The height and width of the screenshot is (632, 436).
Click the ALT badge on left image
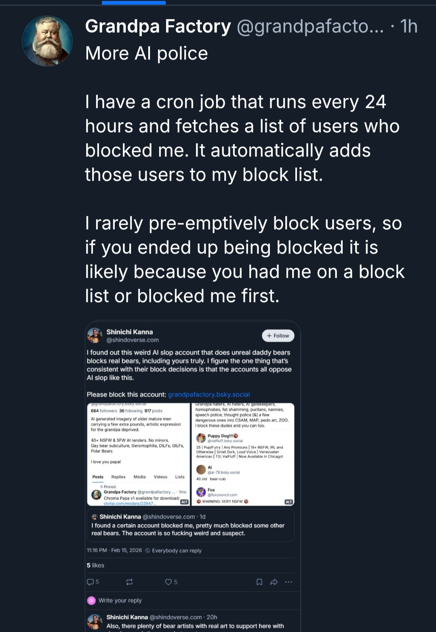click(184, 502)
